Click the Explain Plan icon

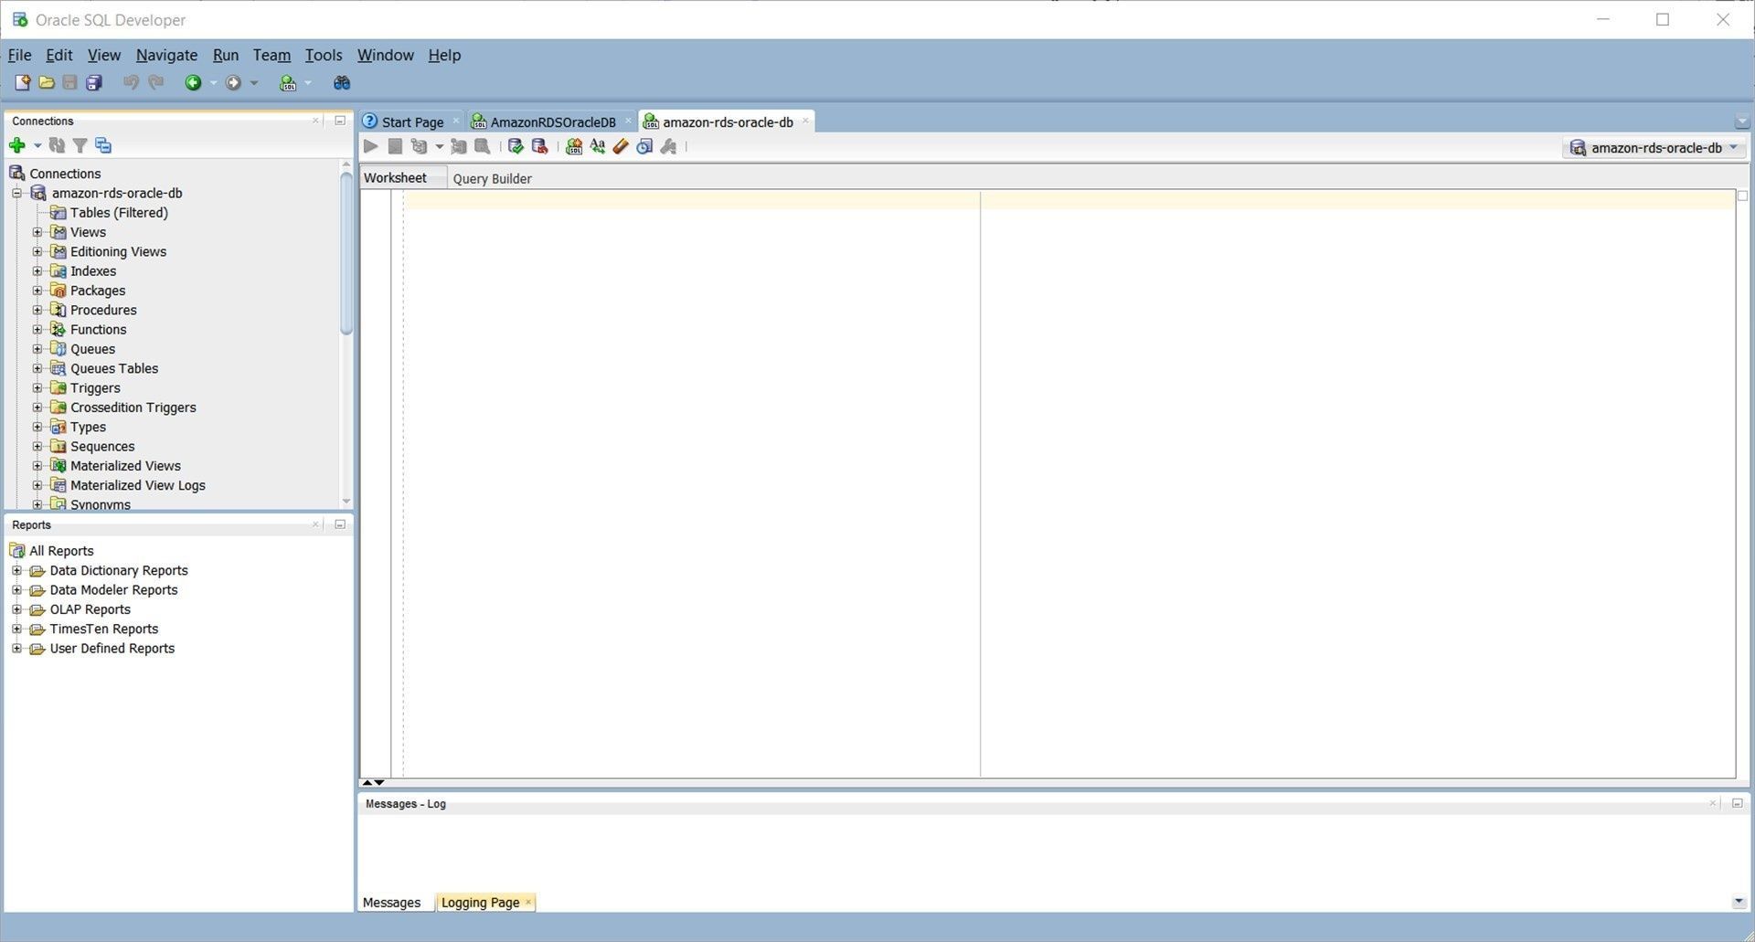[483, 146]
